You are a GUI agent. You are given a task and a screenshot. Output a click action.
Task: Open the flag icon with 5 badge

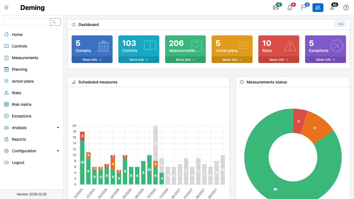click(x=304, y=7)
